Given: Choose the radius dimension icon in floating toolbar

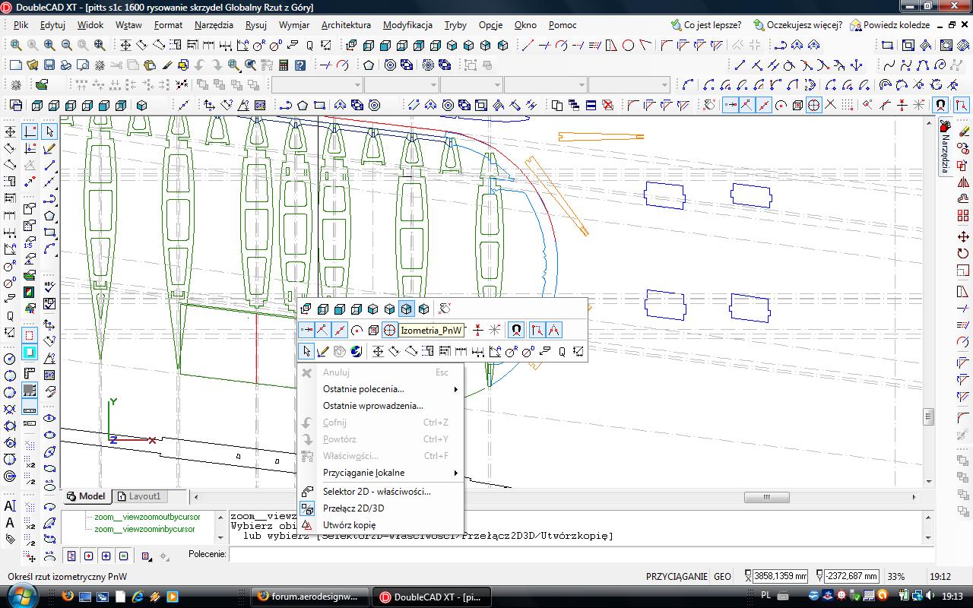Looking at the screenshot, I should [x=512, y=351].
